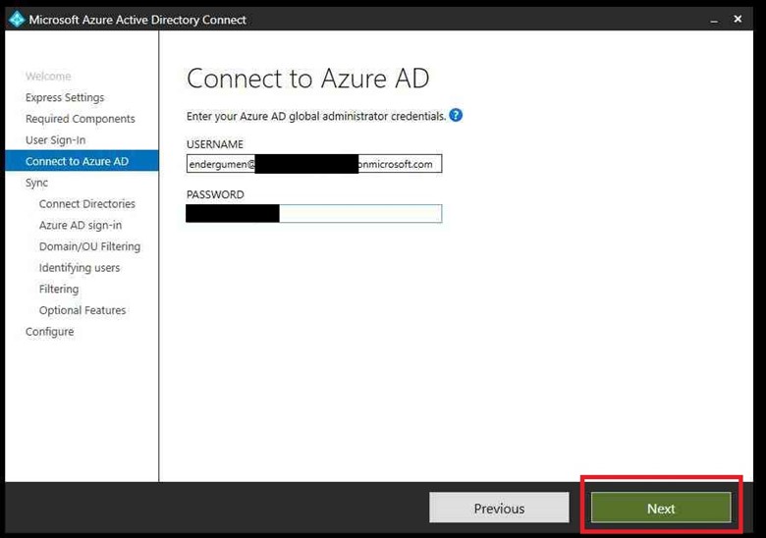Click the Next button
Screen dimensions: 766x538
tap(661, 508)
